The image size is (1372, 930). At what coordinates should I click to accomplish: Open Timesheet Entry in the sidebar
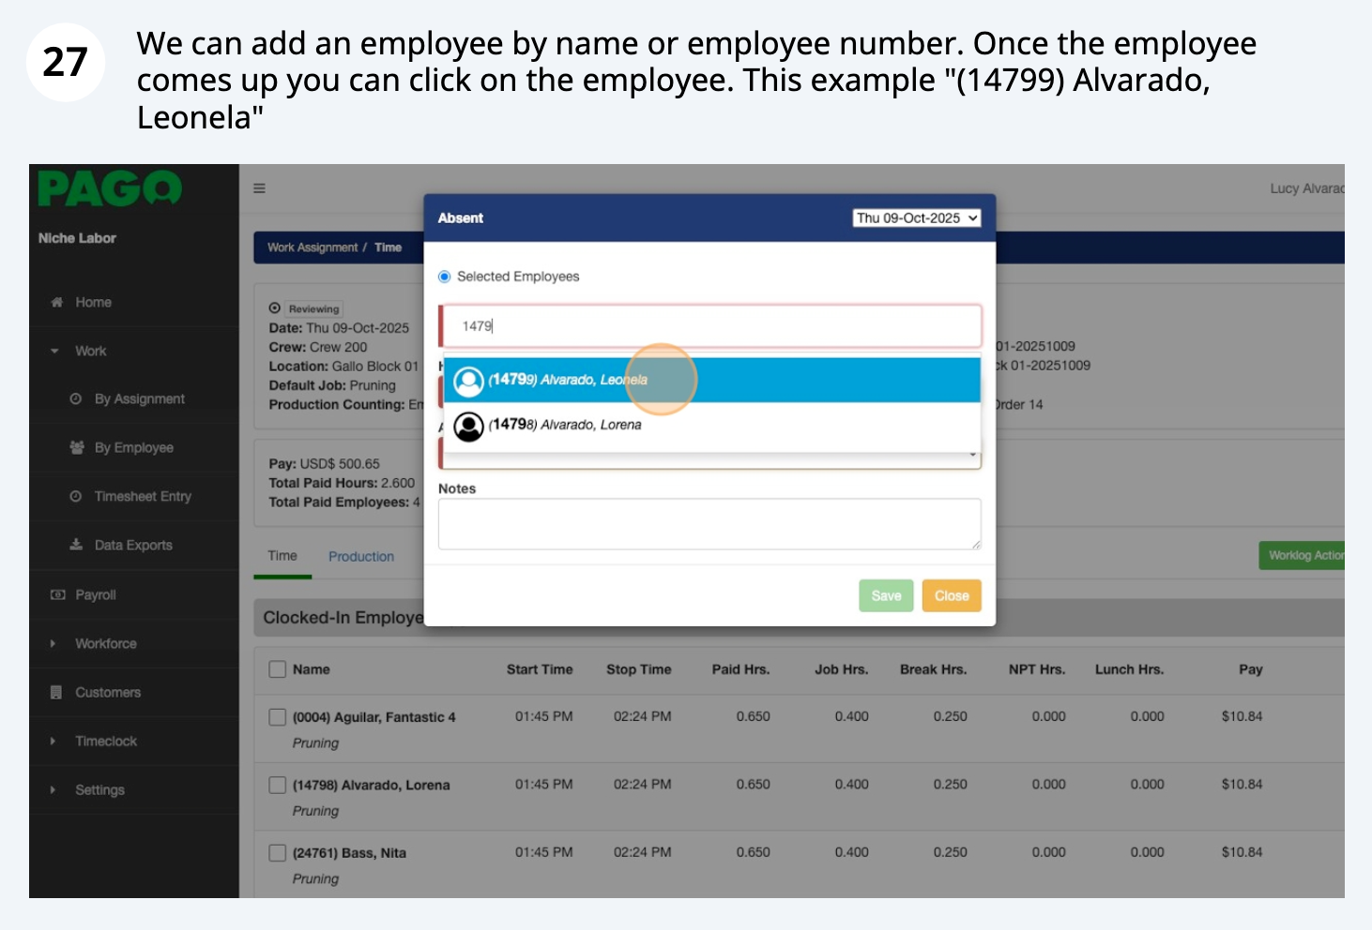coord(142,496)
